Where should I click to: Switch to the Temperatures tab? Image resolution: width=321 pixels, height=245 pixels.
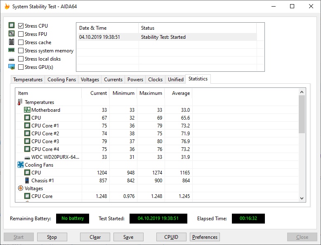pyautogui.click(x=28, y=80)
